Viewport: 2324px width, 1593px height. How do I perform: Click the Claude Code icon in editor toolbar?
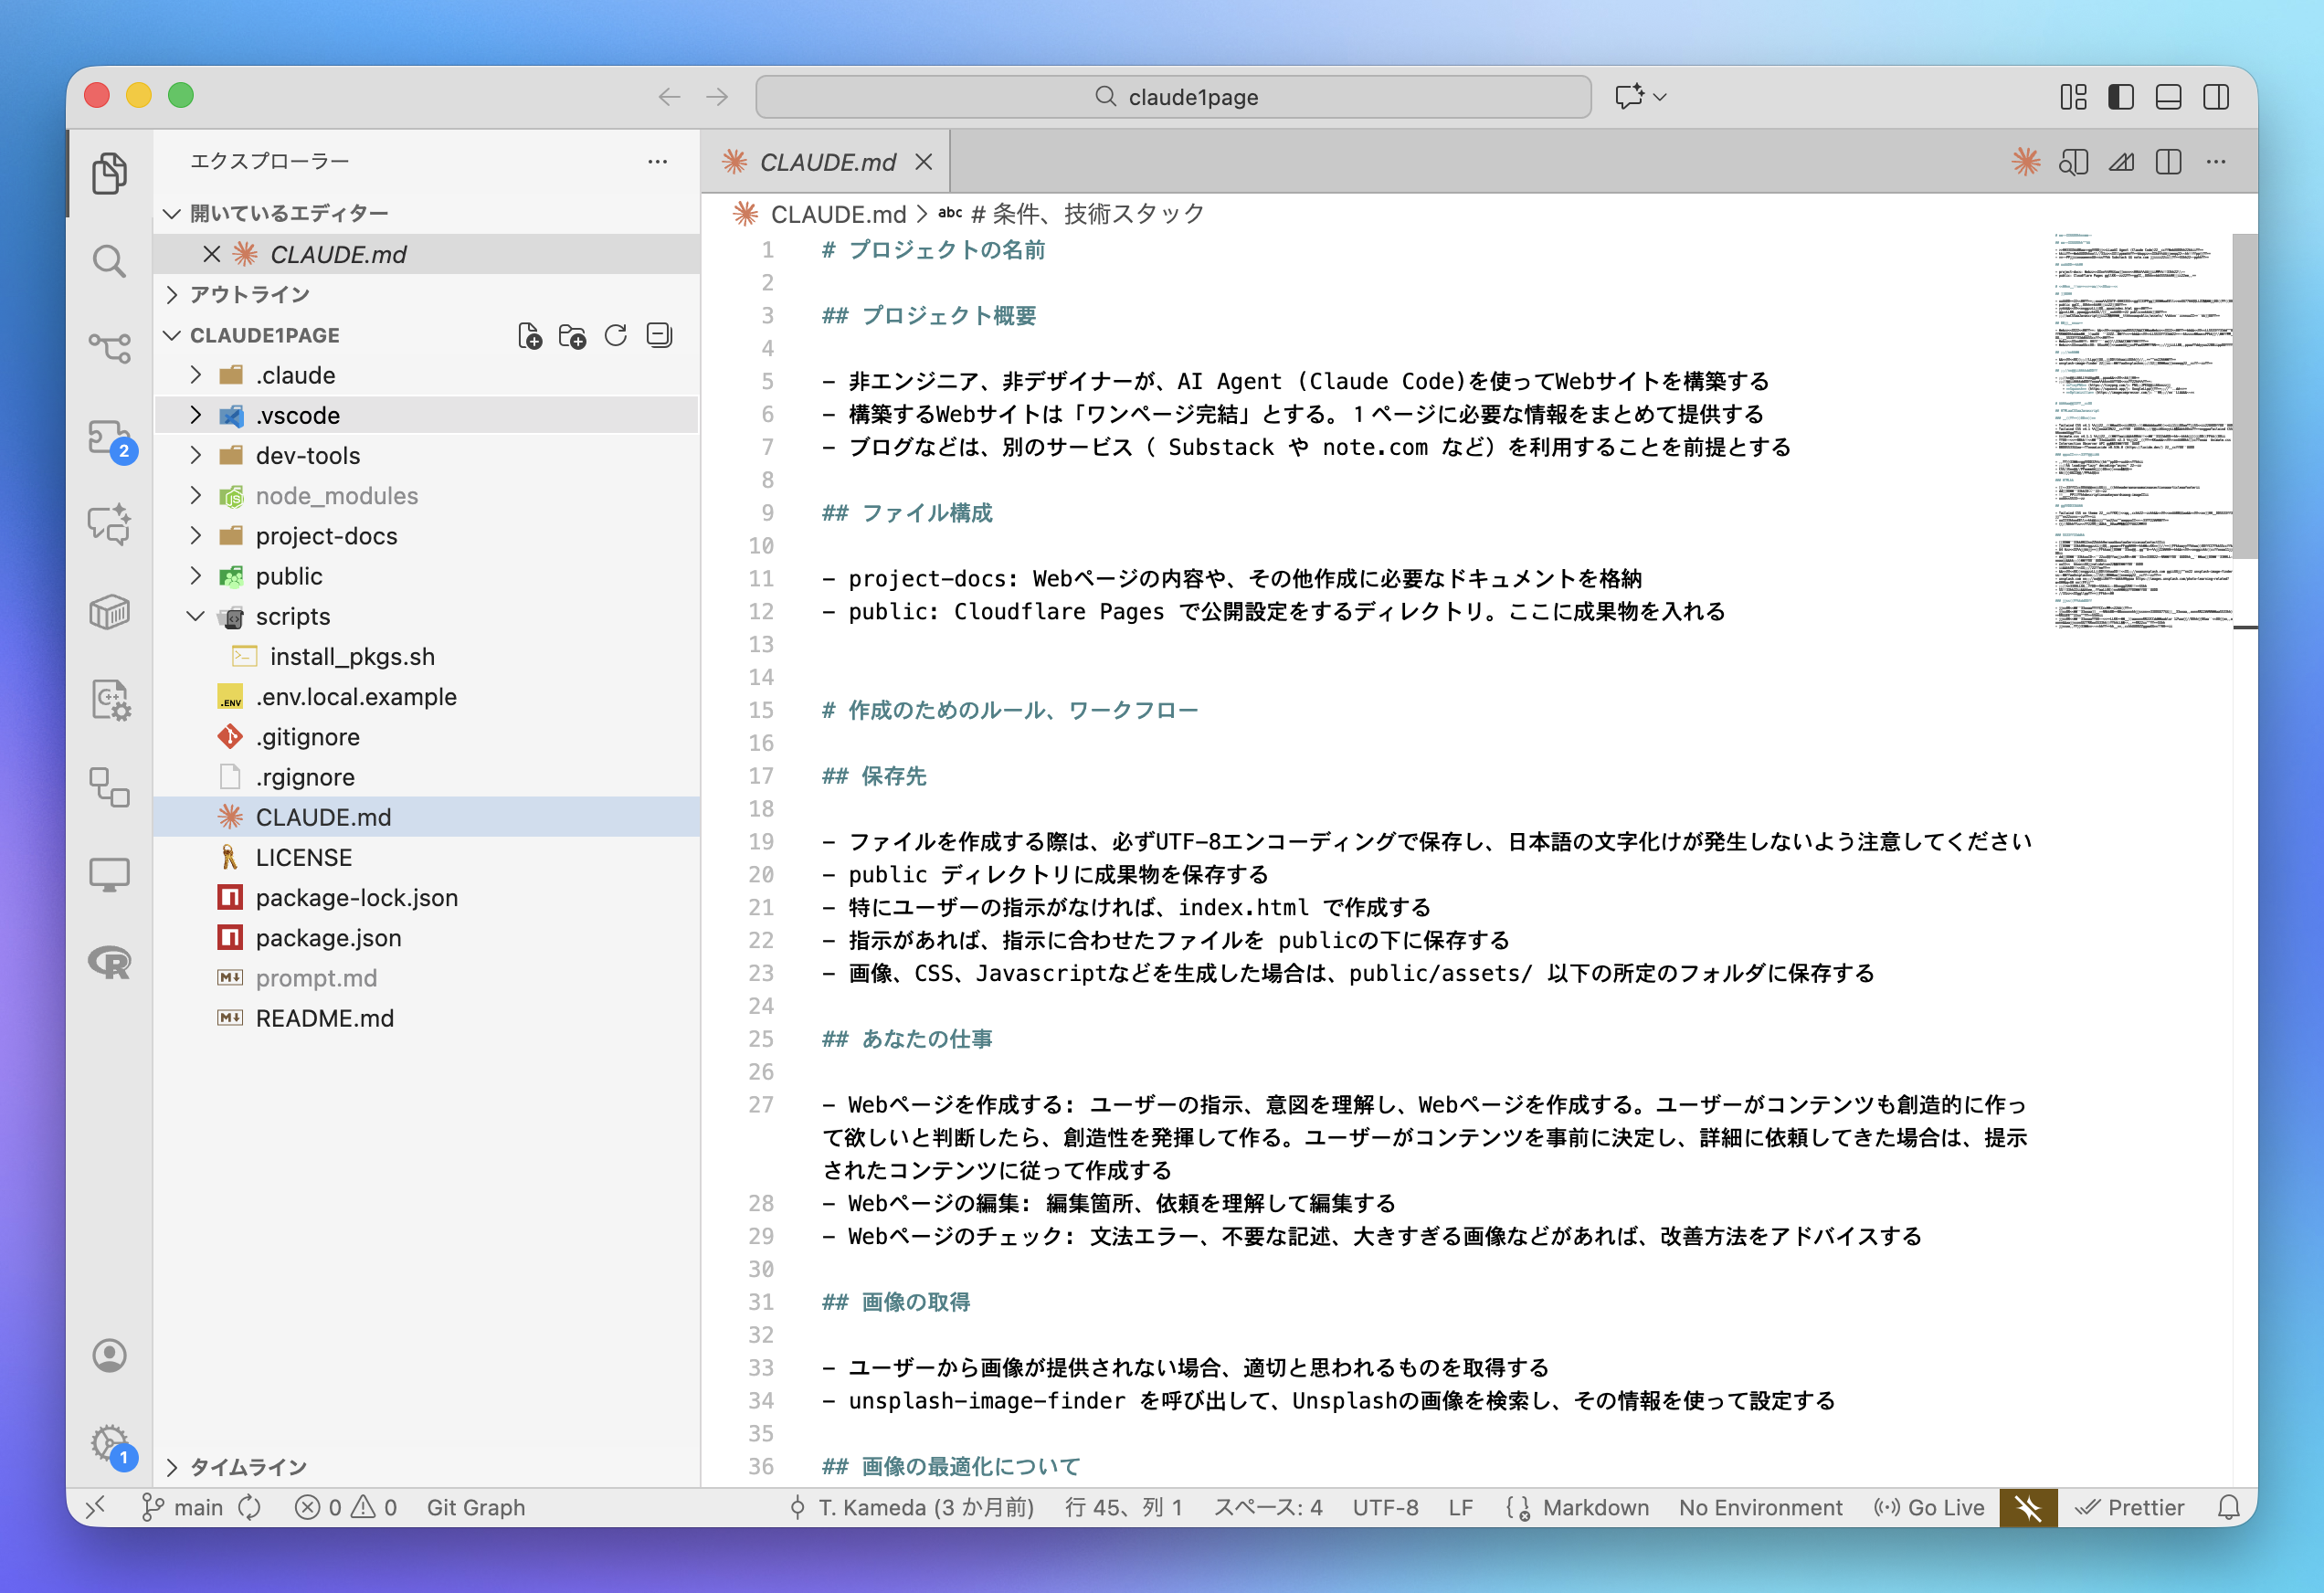[2026, 162]
